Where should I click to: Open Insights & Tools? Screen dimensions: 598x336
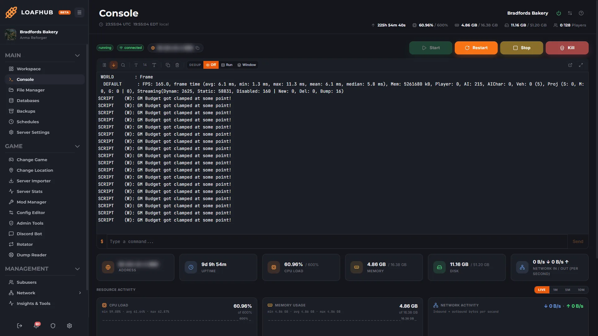click(x=45, y=303)
